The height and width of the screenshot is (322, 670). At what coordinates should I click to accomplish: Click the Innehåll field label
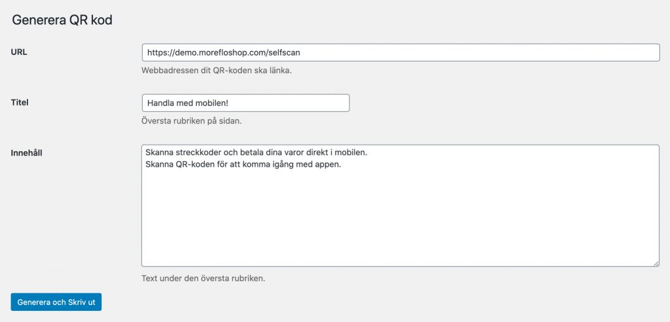point(26,152)
